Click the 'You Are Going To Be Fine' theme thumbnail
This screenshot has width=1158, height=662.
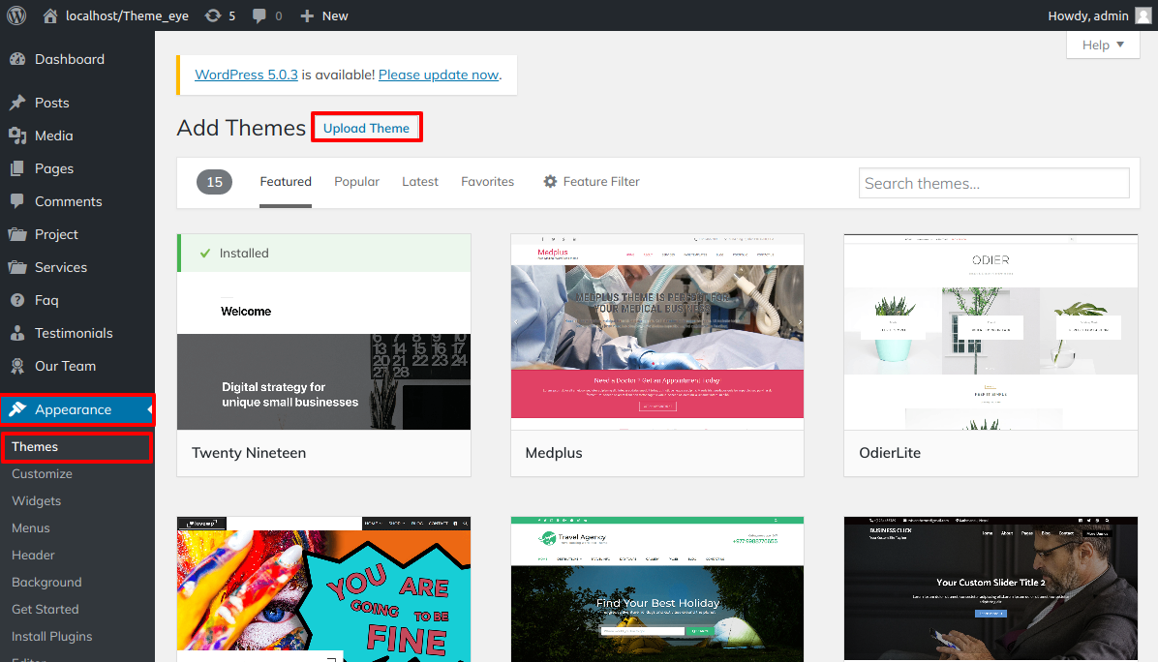[323, 589]
